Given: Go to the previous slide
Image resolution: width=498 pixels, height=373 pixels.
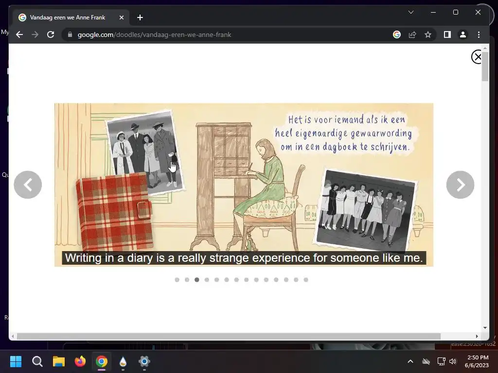Looking at the screenshot, I should point(28,185).
